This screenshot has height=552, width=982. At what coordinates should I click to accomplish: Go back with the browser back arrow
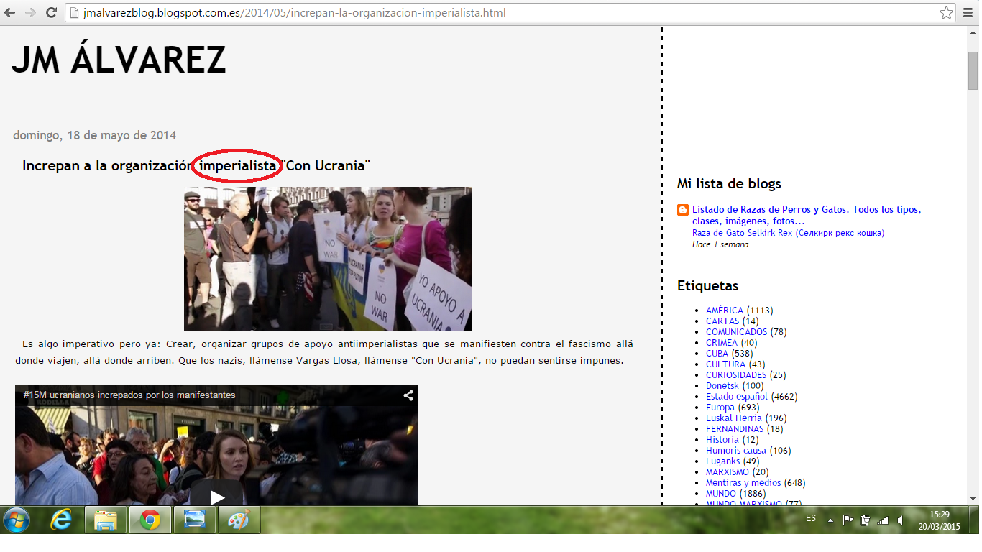(x=10, y=13)
